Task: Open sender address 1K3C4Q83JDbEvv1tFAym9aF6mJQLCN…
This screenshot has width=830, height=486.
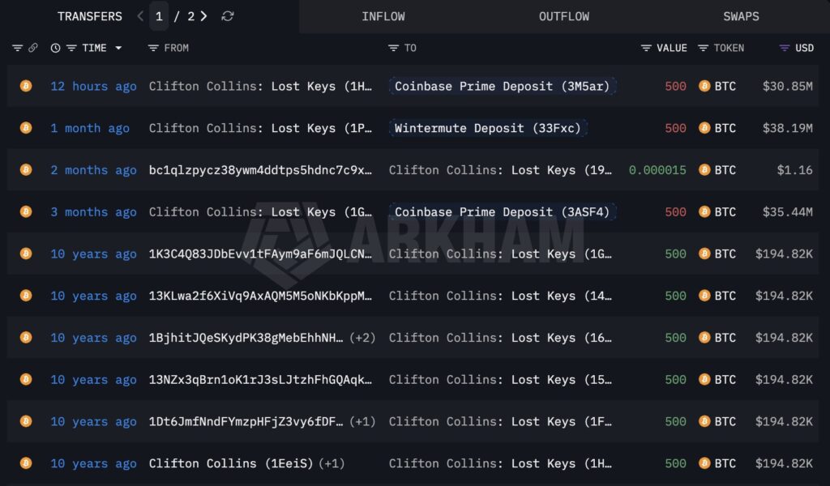Action: click(x=260, y=254)
